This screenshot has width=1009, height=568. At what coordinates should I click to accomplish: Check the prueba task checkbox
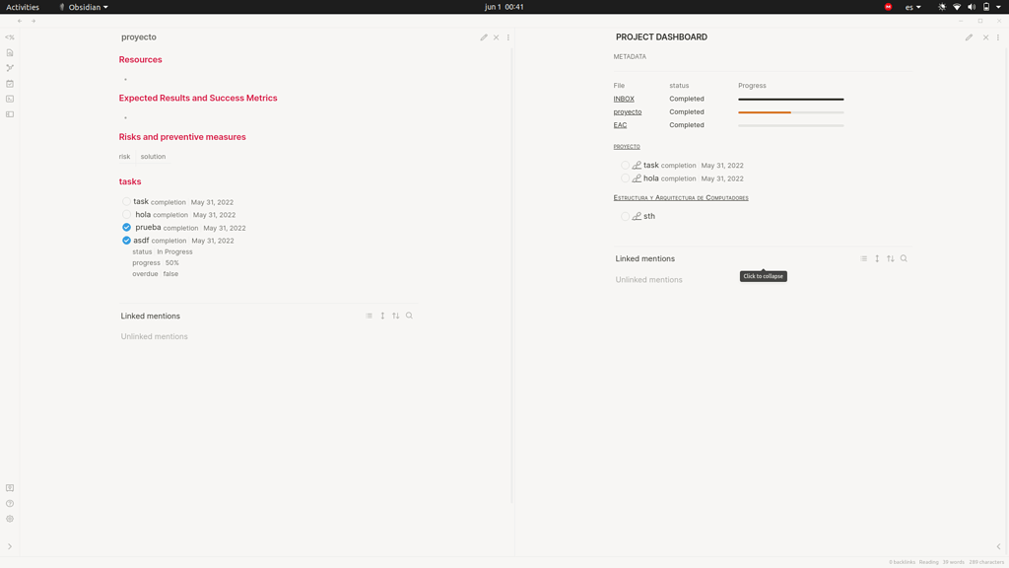point(126,227)
